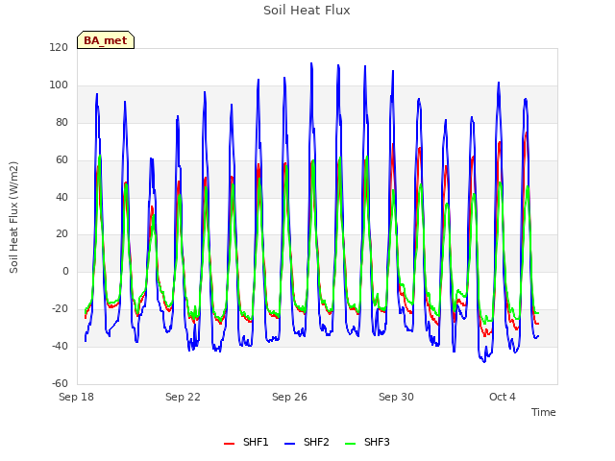Click the -40 y-axis tick label
The width and height of the screenshot is (615, 461).
pos(60,346)
